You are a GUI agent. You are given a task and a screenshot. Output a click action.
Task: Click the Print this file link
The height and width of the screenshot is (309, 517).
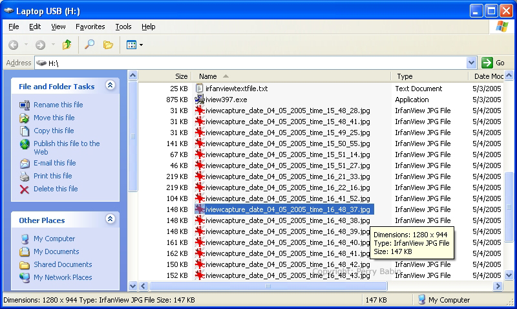[53, 176]
